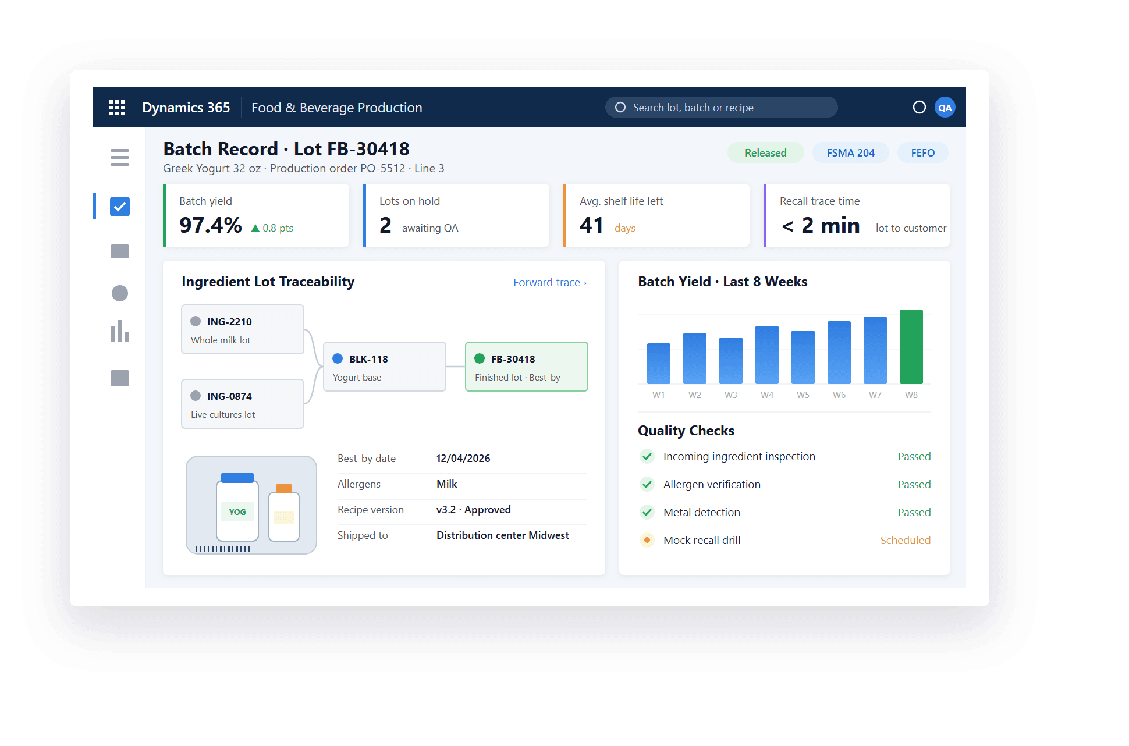Screen dimensions: 1129x746
Task: Select the ING-2210 Whole milk lot node
Action: (x=243, y=329)
